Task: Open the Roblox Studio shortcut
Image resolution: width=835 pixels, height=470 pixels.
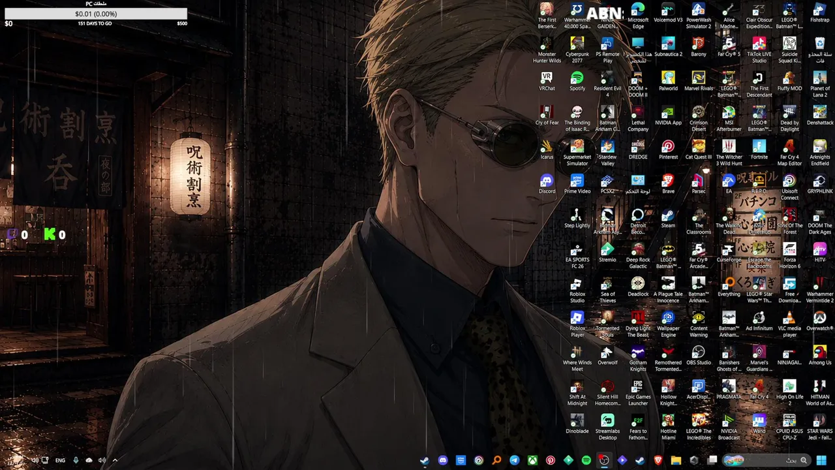Action: [x=577, y=290]
